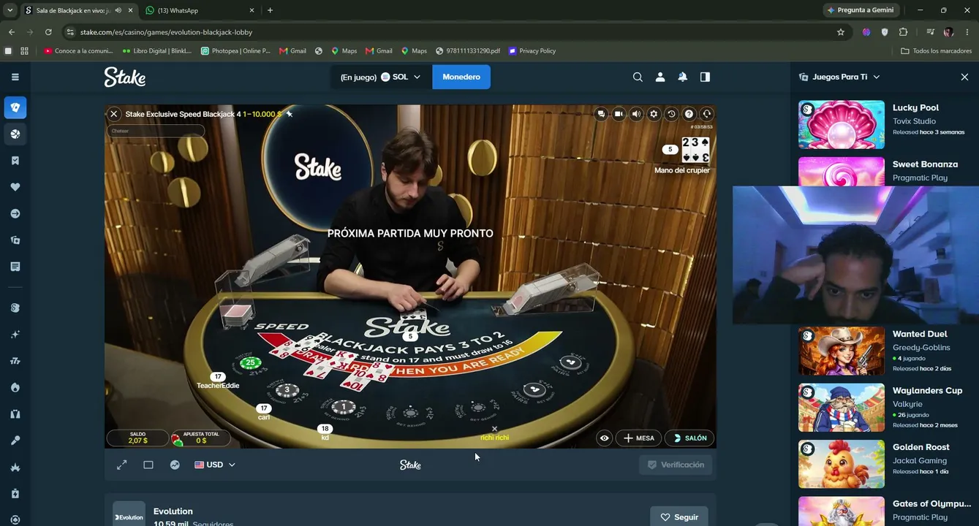
Task: Open the heart favorites icon in the sidebar
Action: [x=15, y=187]
